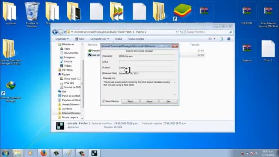Image resolution: width=279 pixels, height=157 pixels.
Task: Open the view options dropdown arrow
Action: click(214, 39)
